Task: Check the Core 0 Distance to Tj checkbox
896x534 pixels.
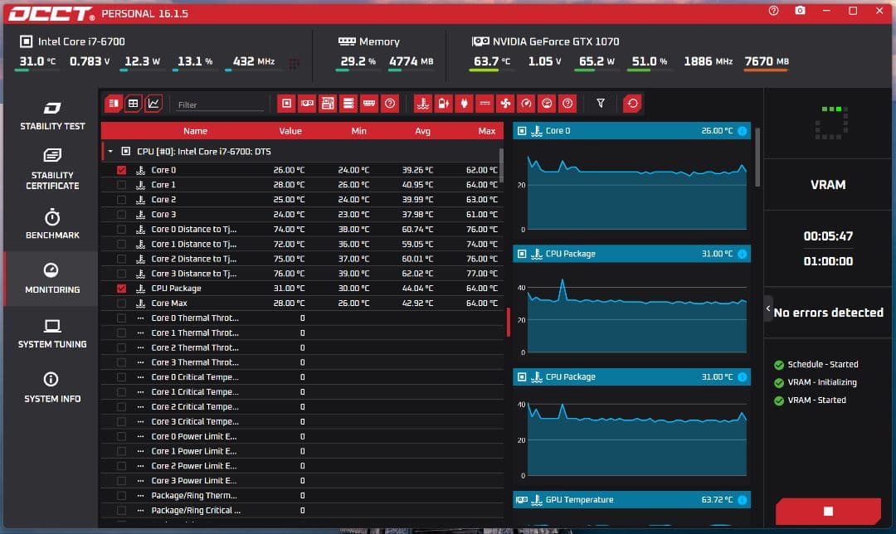Action: [x=121, y=230]
